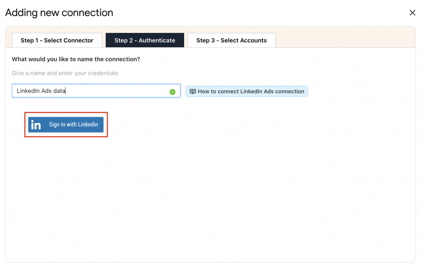
Task: Click "Give a name and enter your credentials" hint
Action: (x=65, y=73)
